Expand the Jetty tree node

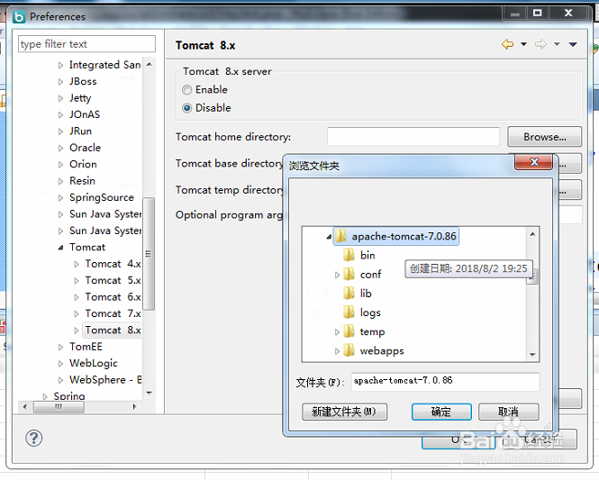click(60, 98)
